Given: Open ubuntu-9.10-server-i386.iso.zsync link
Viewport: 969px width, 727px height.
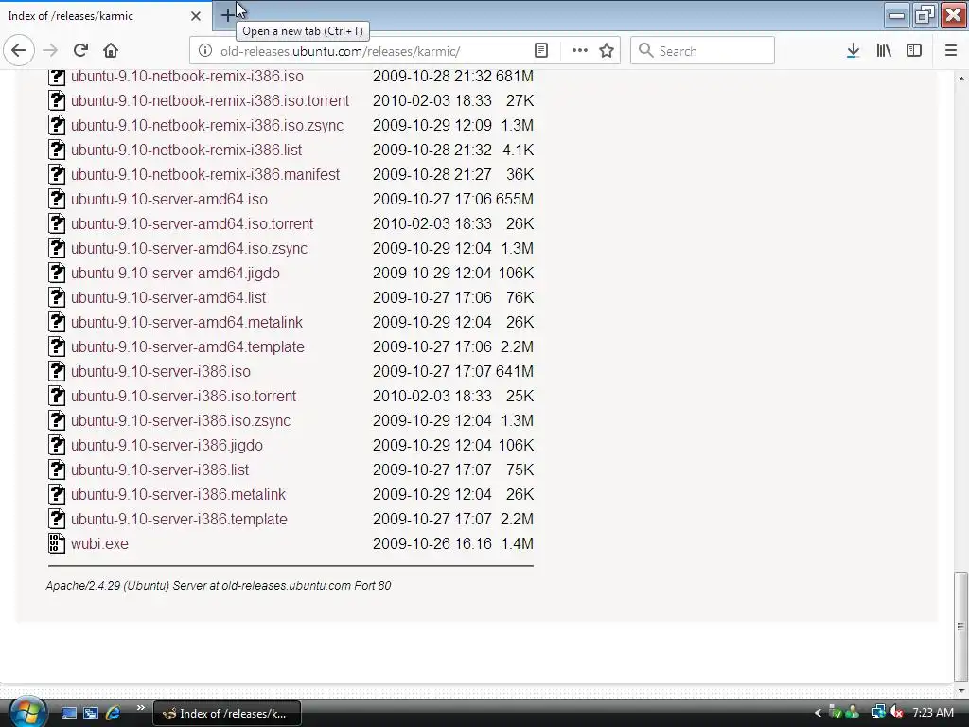Looking at the screenshot, I should pos(181,421).
